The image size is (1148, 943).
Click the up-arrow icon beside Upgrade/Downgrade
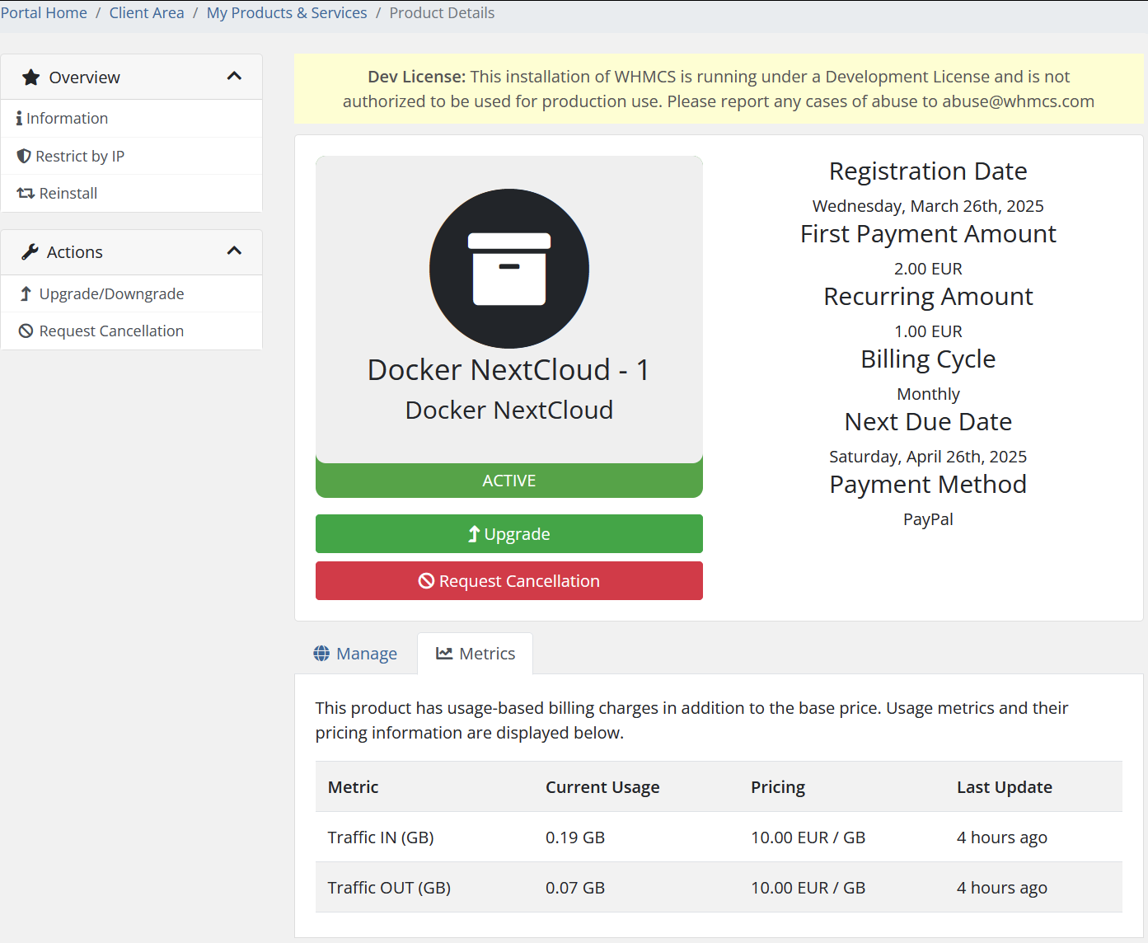(x=26, y=294)
